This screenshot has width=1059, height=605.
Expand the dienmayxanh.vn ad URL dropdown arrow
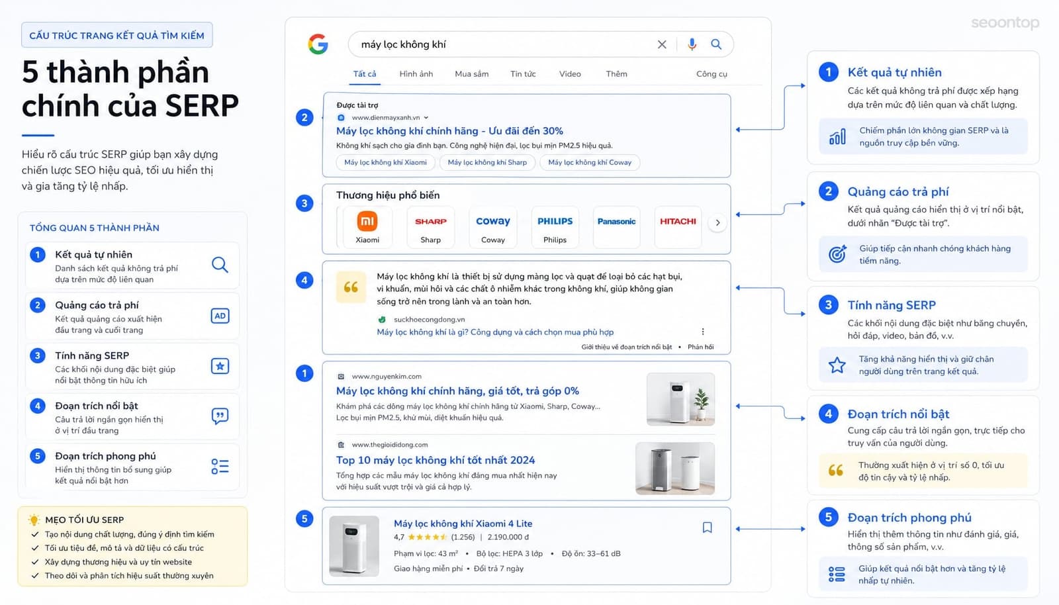426,118
